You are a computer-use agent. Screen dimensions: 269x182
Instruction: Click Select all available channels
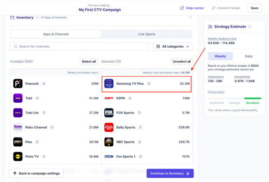[89, 62]
